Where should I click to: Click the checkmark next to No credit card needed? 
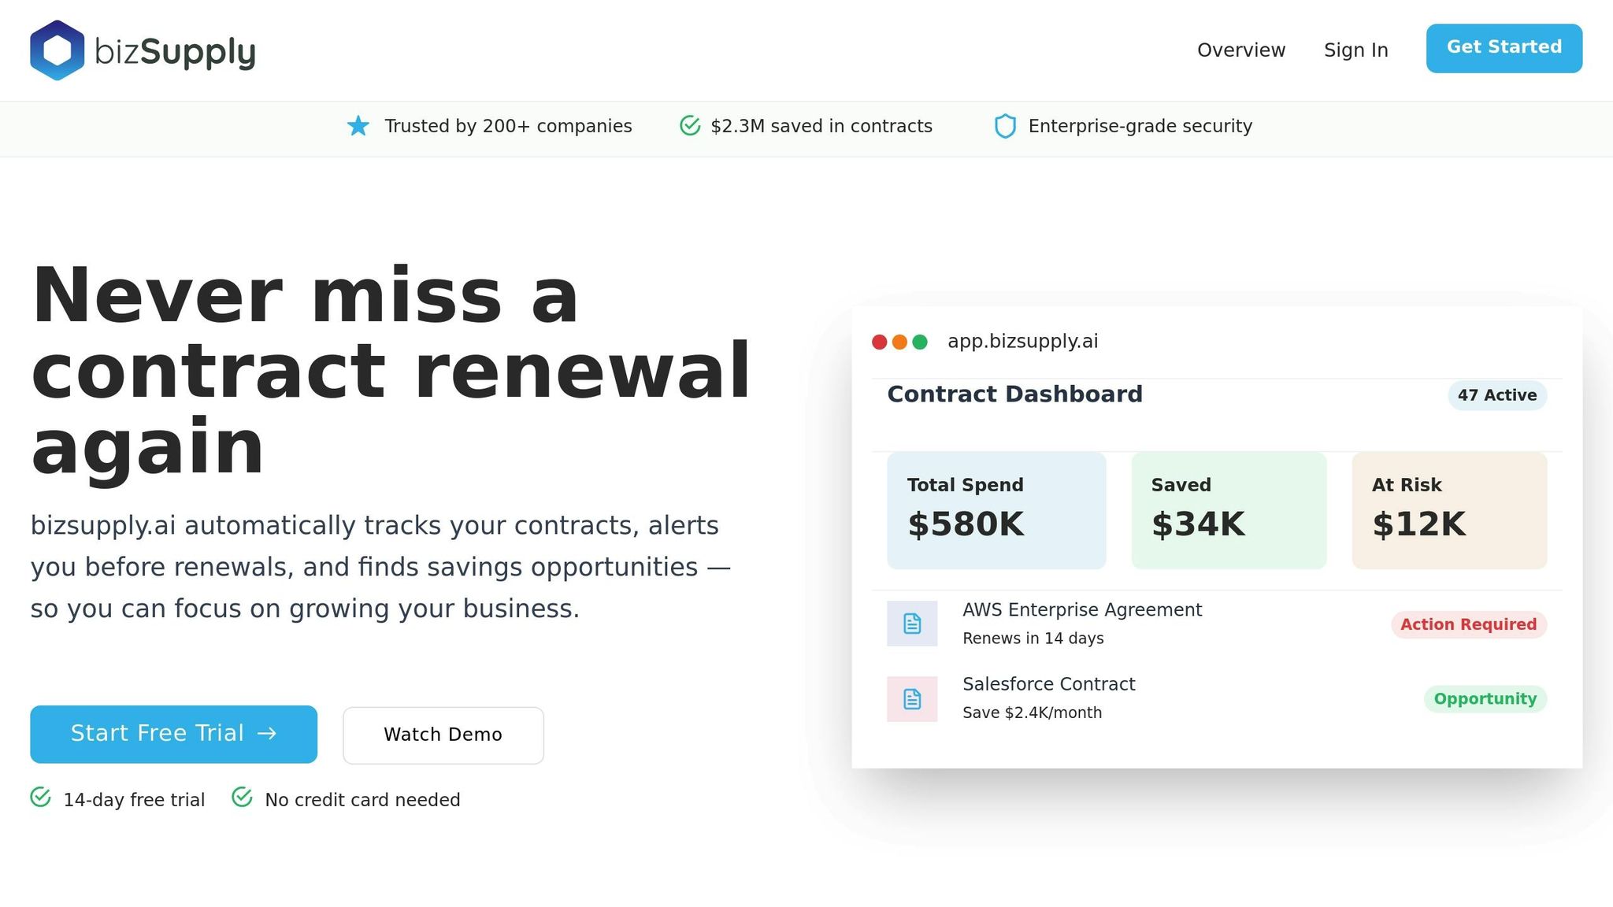point(243,798)
